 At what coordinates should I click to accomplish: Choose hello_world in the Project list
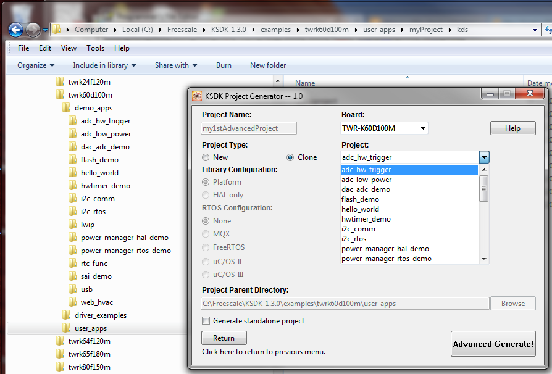(x=409, y=209)
